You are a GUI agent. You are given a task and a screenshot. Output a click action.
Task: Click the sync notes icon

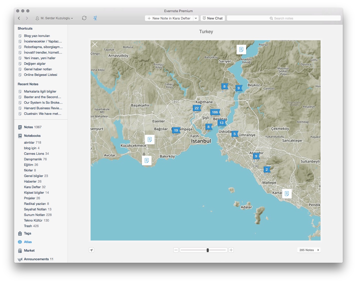pyautogui.click(x=84, y=18)
